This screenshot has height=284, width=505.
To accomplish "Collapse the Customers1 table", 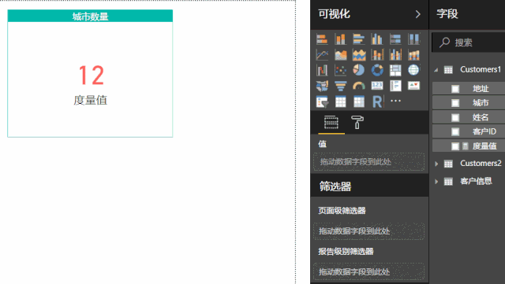I will (x=436, y=70).
